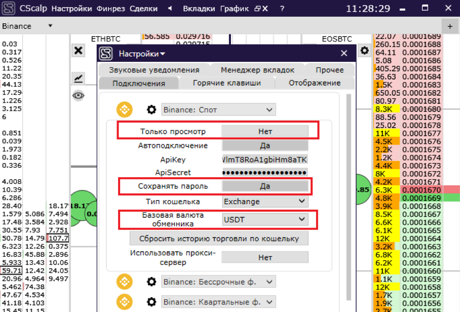Open gear settings for Binance: Спот
460x312 pixels.
pos(151,110)
